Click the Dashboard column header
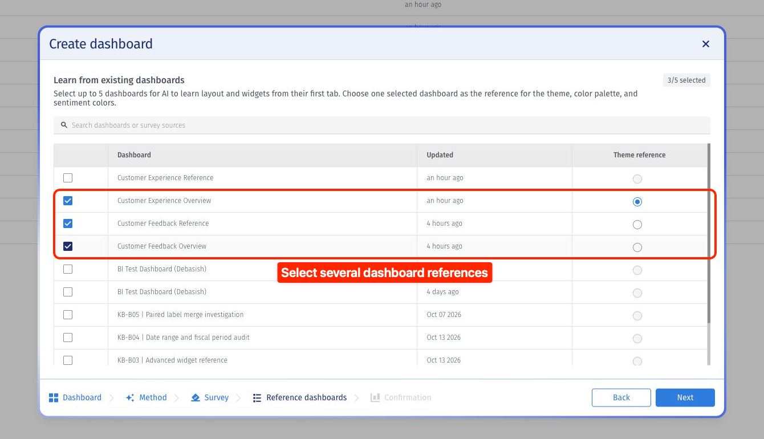Image resolution: width=764 pixels, height=439 pixels. click(x=134, y=155)
